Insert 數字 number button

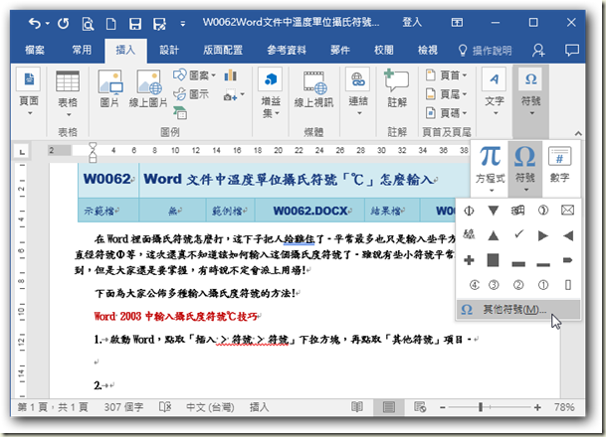coord(559,165)
